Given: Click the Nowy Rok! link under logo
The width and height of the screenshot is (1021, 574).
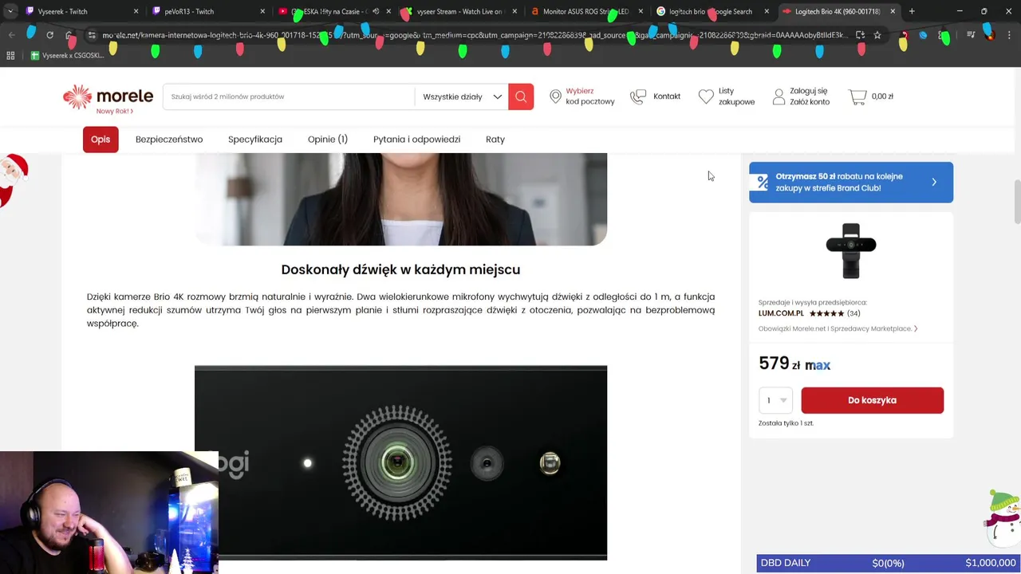Looking at the screenshot, I should (114, 112).
